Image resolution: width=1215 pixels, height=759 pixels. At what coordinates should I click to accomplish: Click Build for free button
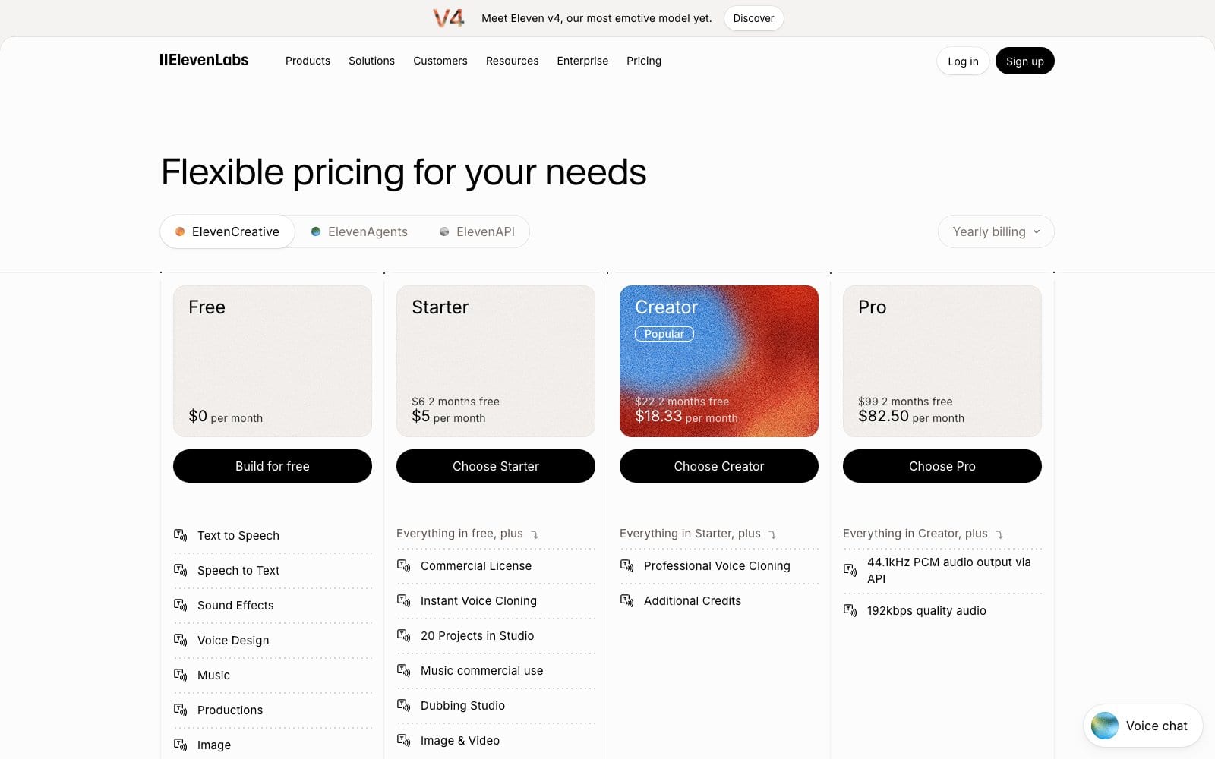click(x=273, y=466)
